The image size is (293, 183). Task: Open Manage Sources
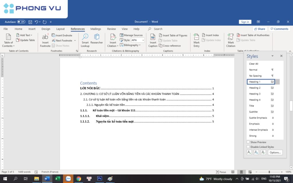pyautogui.click(x=131, y=35)
